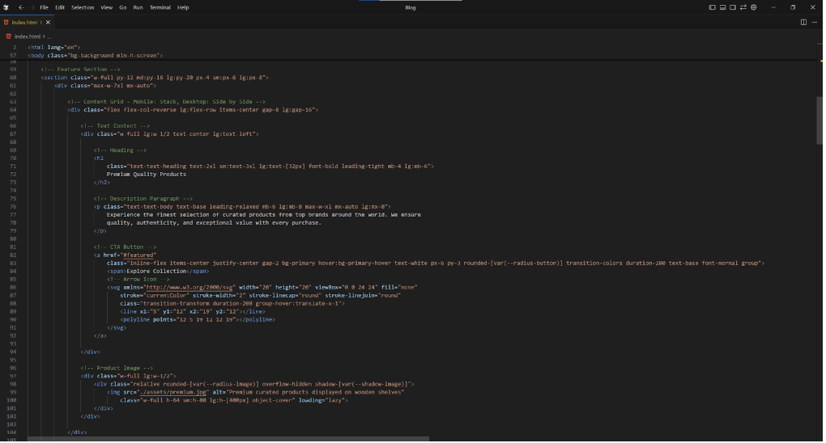The image size is (826, 443).
Task: Close the index.html editor tab
Action: click(49, 22)
